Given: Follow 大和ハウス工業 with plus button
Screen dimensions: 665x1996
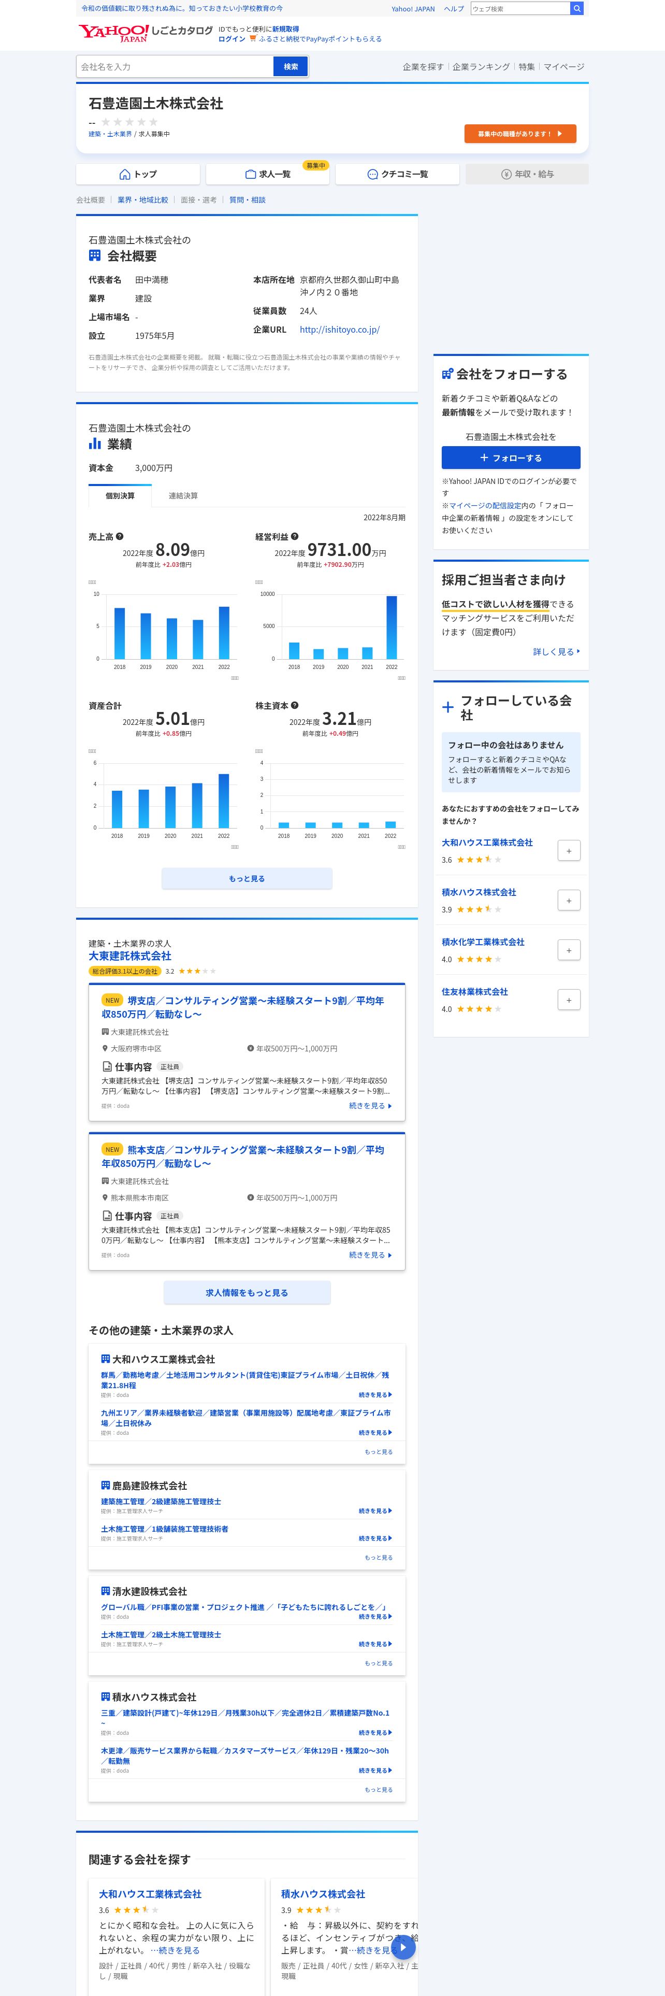Looking at the screenshot, I should [569, 851].
